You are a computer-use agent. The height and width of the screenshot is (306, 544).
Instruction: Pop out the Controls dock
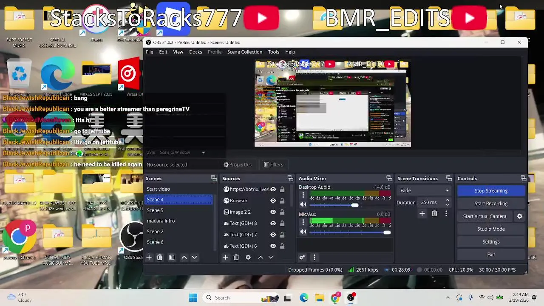pyautogui.click(x=524, y=178)
